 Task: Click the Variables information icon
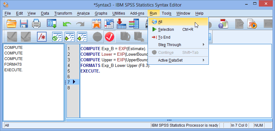coord(134,24)
